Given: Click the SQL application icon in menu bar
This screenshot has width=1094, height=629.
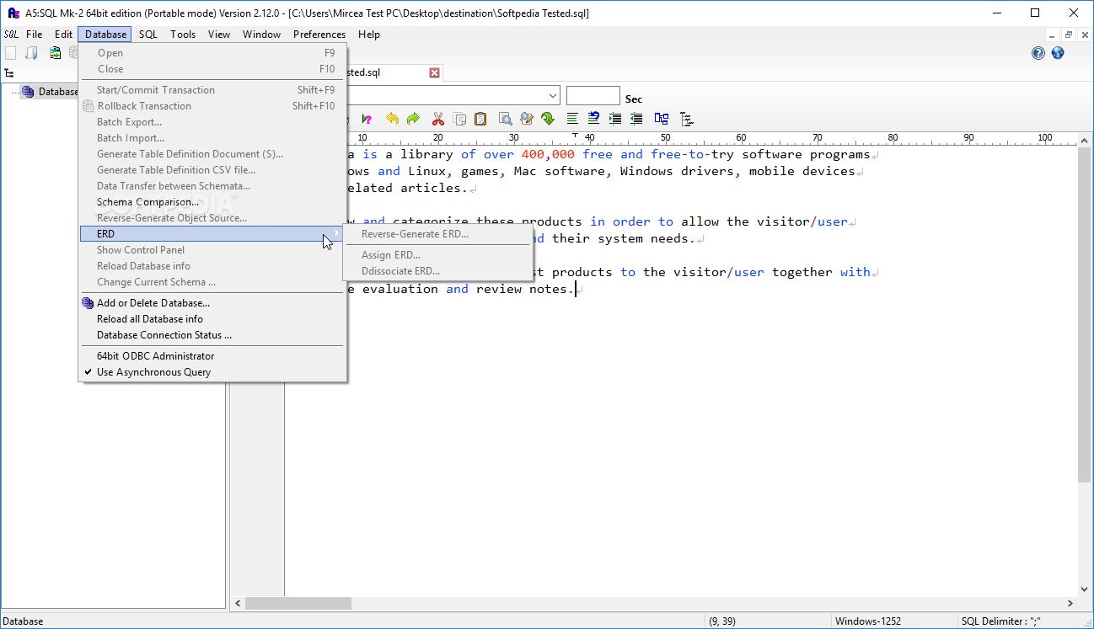Looking at the screenshot, I should coord(11,35).
